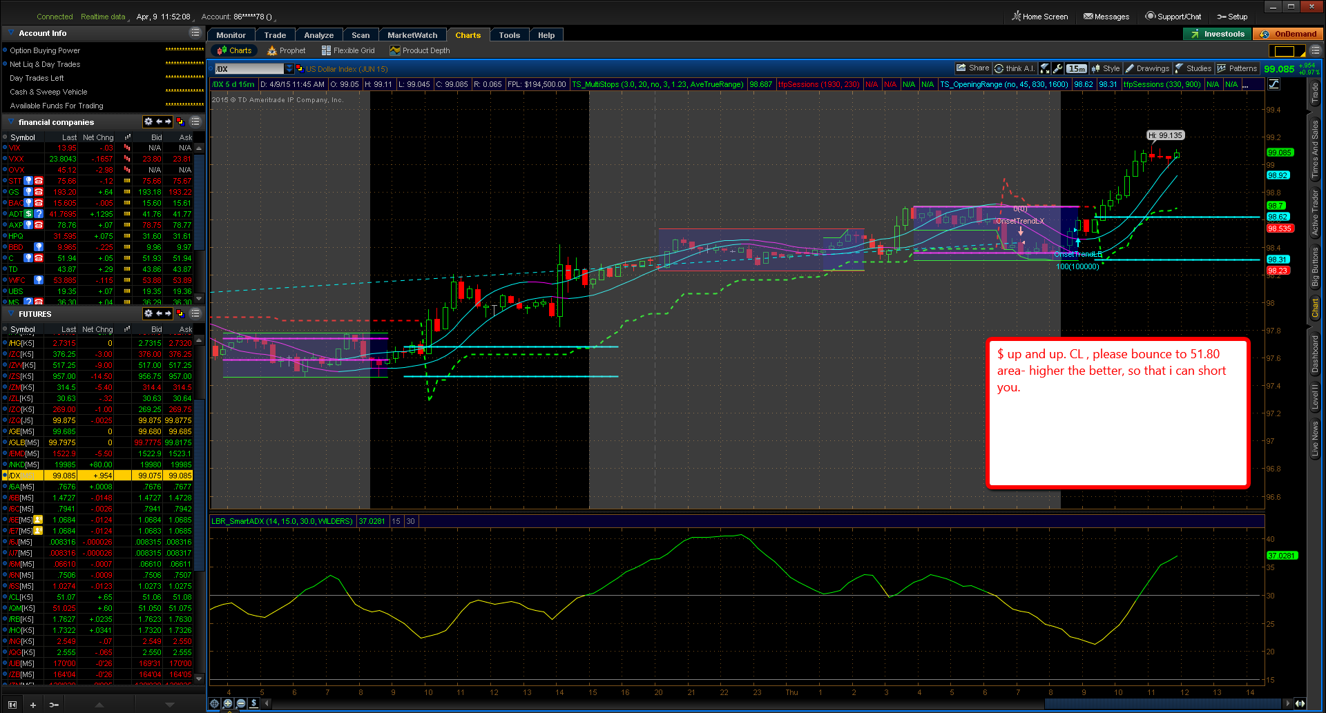
Task: Zoom in with plus magnifier icon
Action: 228,703
